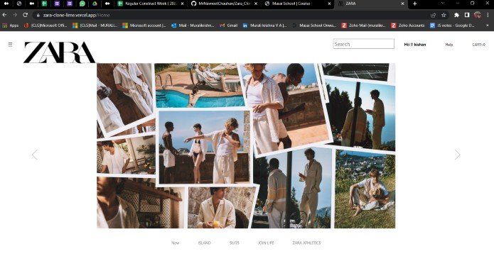The width and height of the screenshot is (494, 256).
Task: Switch to Regular Construct Week tab
Action: 151,4
